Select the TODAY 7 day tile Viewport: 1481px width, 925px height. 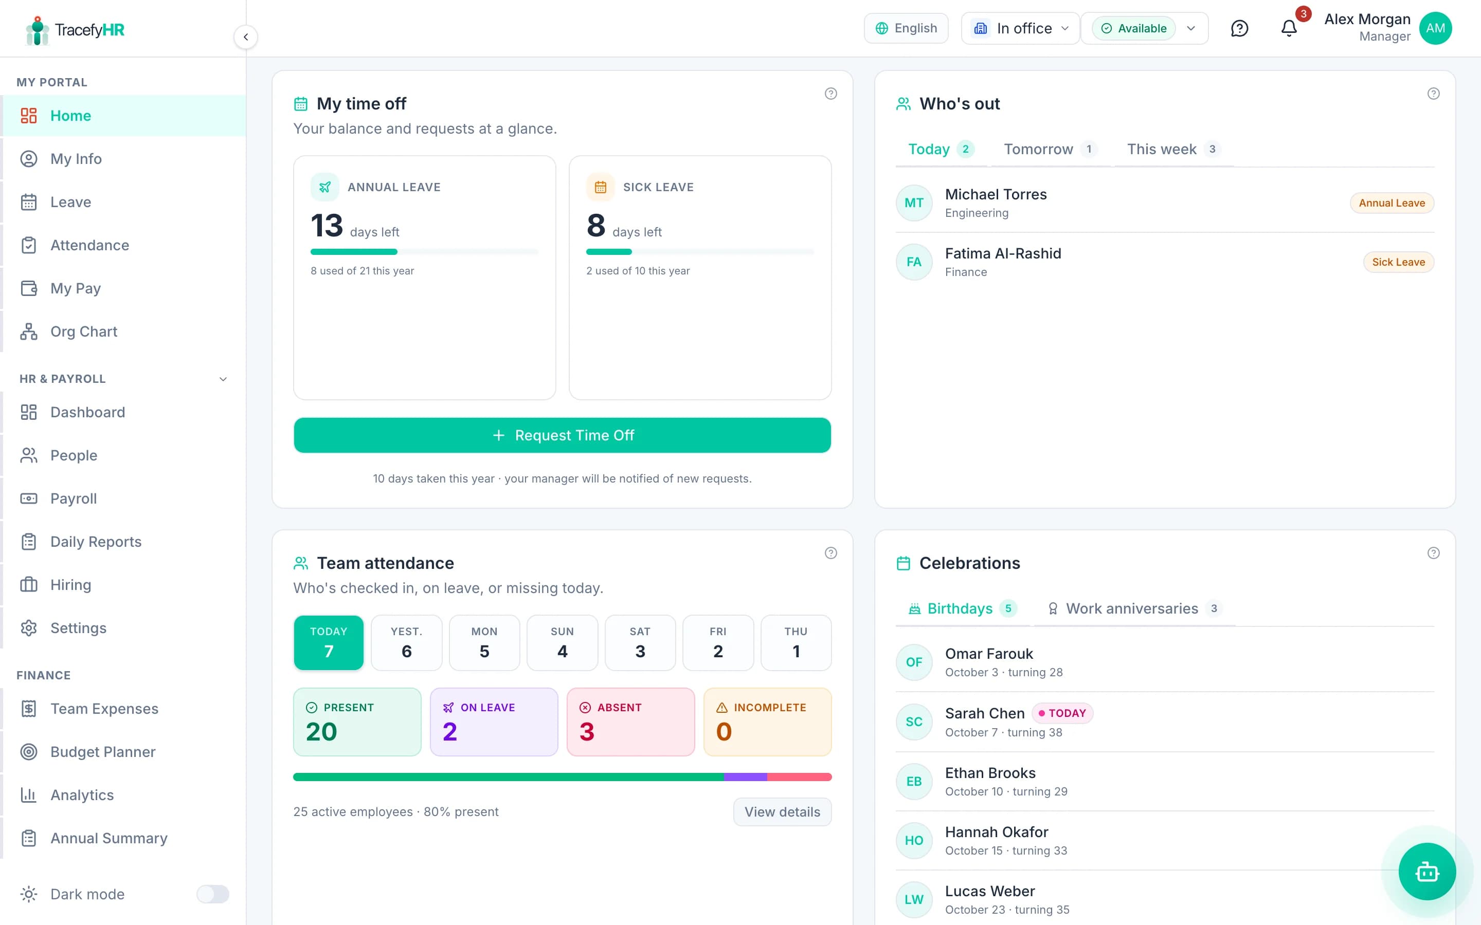pyautogui.click(x=329, y=642)
